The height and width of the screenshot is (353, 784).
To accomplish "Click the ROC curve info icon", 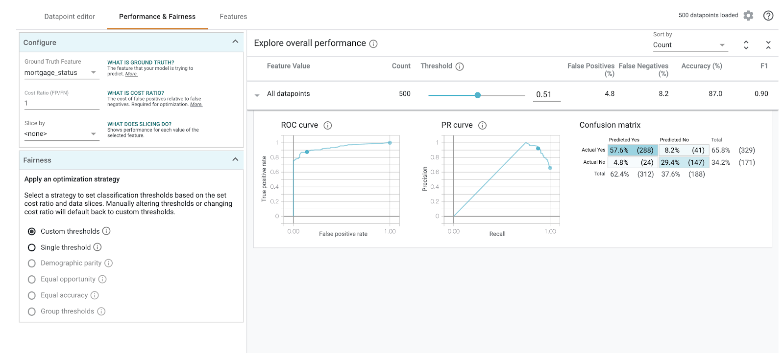I will [328, 126].
